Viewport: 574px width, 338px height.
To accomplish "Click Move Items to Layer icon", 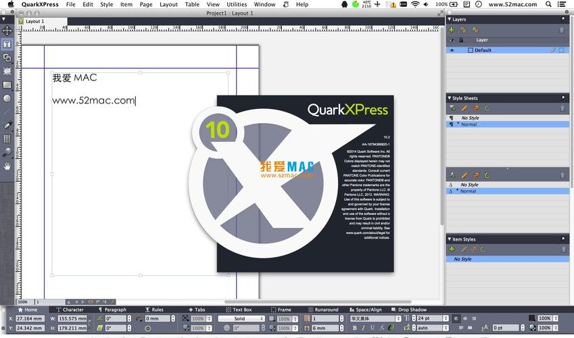I will [x=463, y=30].
